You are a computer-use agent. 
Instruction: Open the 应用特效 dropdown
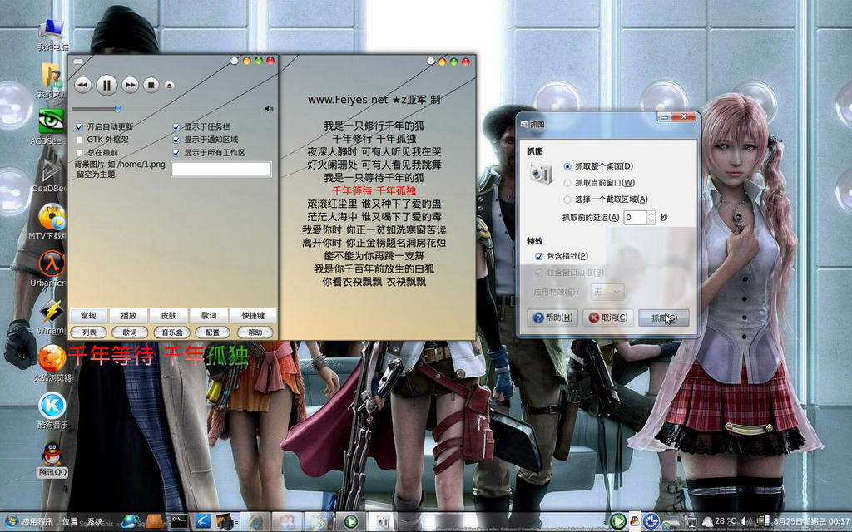pyautogui.click(x=607, y=292)
